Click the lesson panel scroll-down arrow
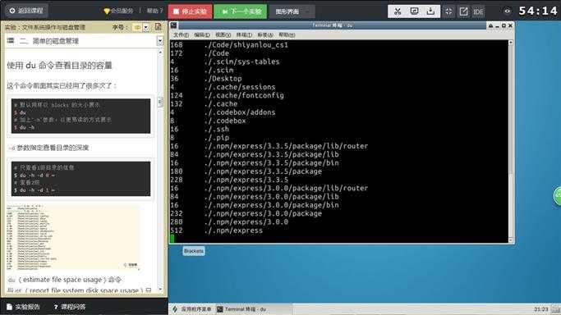Viewport: 561px width, 315px height. coord(160,289)
